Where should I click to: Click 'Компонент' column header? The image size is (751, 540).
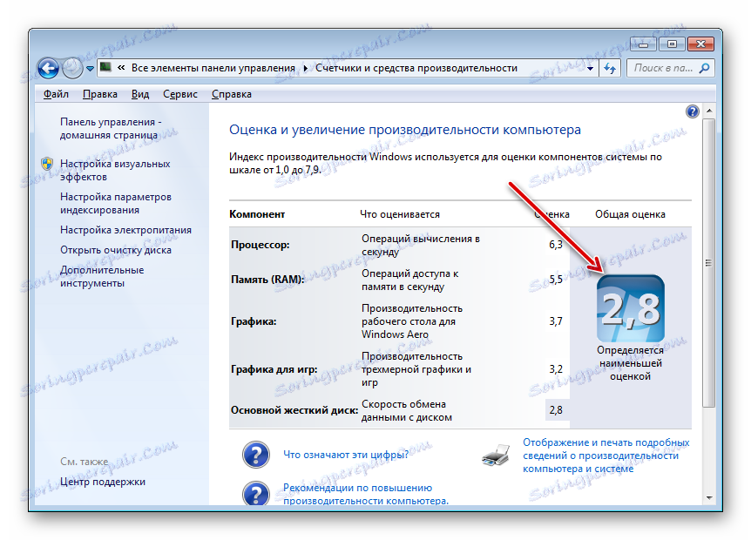pos(257,214)
